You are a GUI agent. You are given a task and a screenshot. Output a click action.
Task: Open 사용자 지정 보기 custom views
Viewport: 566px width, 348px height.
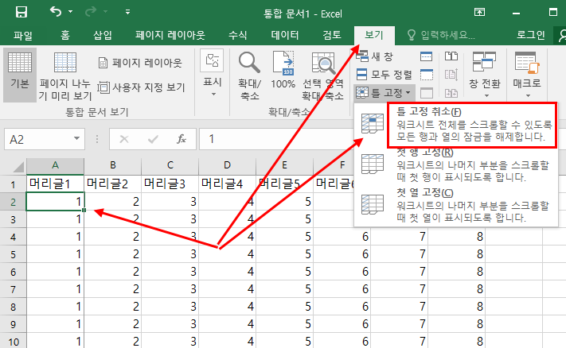[141, 87]
